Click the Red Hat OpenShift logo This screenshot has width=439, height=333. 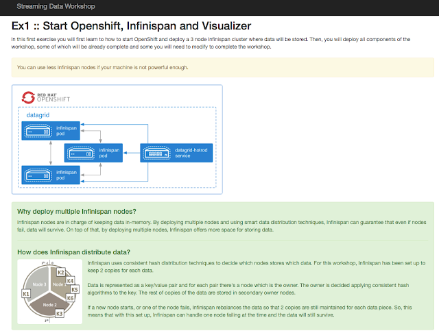pyautogui.click(x=46, y=97)
